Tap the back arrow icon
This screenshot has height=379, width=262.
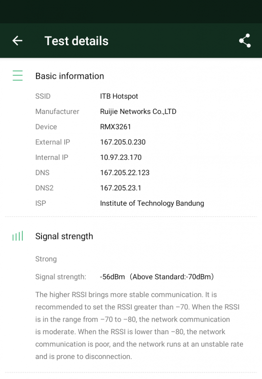[17, 41]
